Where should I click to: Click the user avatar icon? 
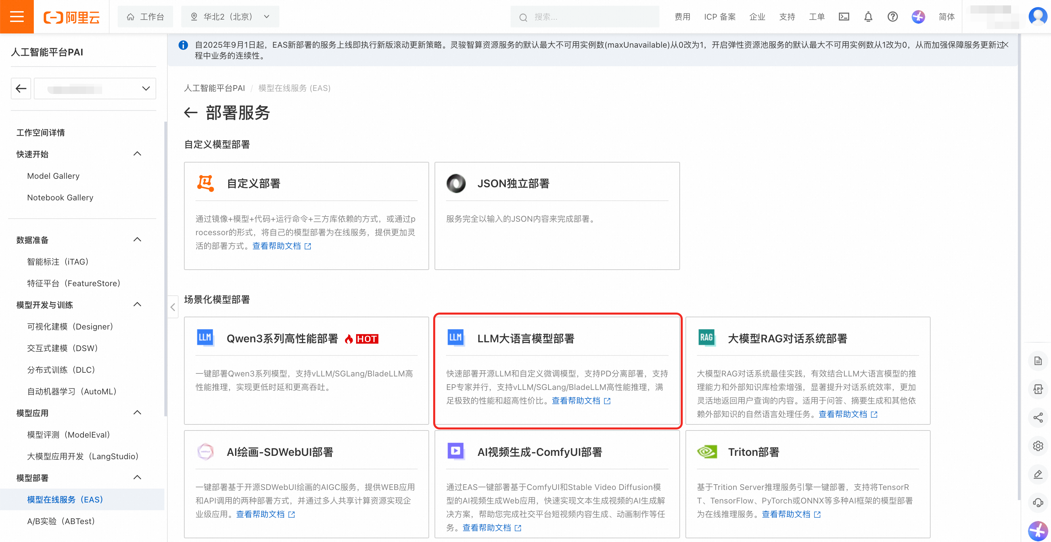pos(1037,17)
